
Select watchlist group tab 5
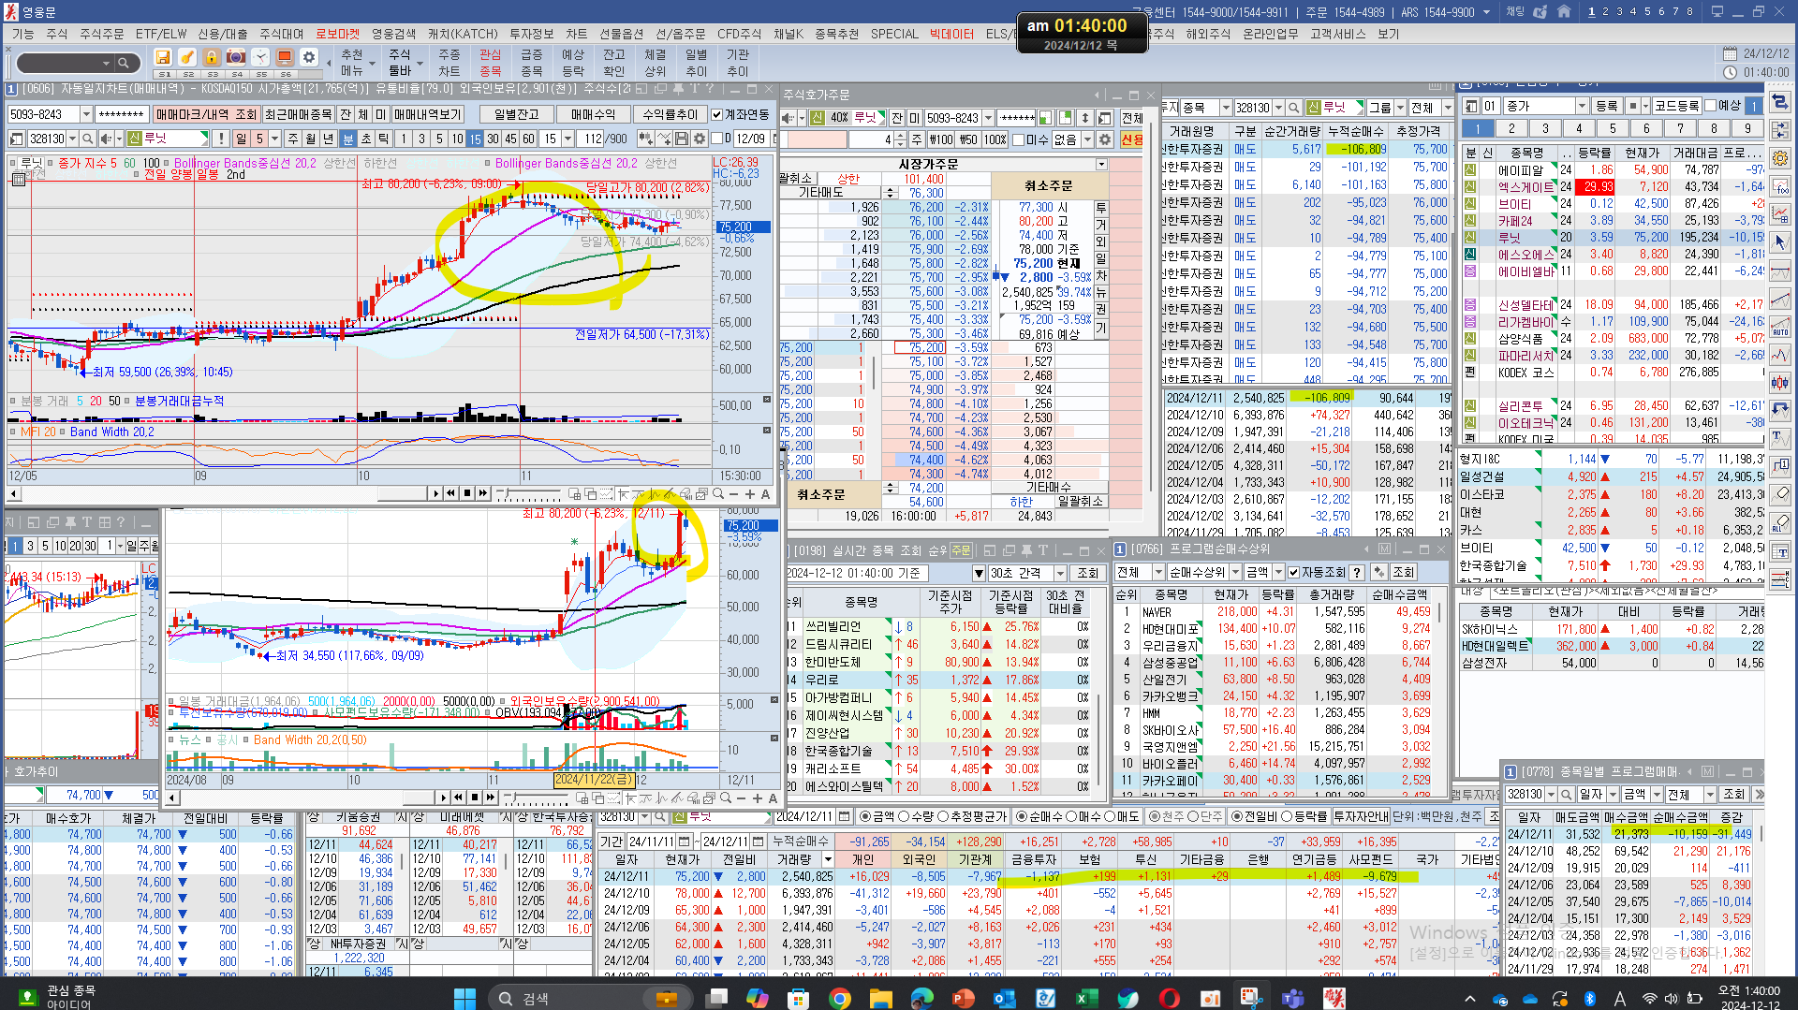1613,128
